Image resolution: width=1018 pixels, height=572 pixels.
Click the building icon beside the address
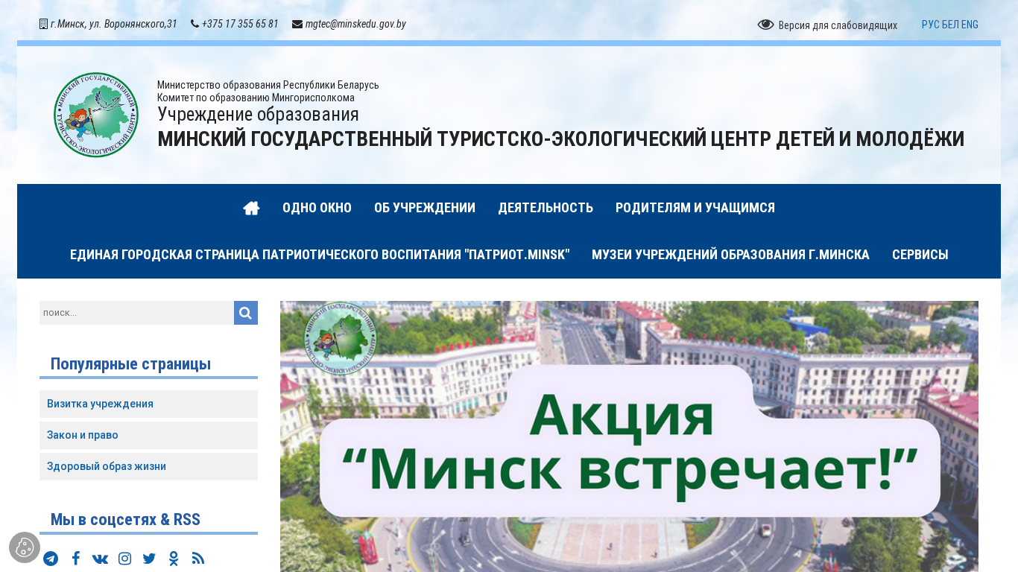pos(43,24)
